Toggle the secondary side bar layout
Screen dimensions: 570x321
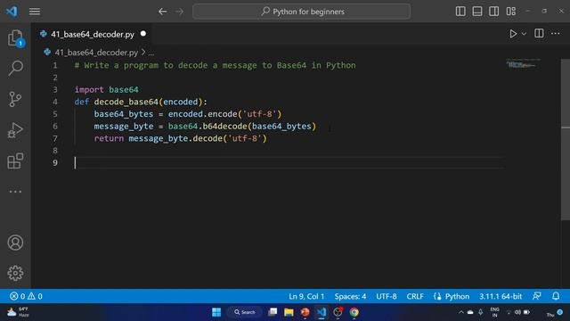coord(493,12)
